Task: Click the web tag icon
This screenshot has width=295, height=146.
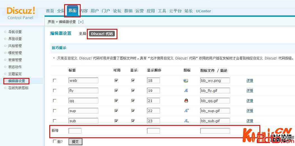Action: pyautogui.click(x=186, y=80)
